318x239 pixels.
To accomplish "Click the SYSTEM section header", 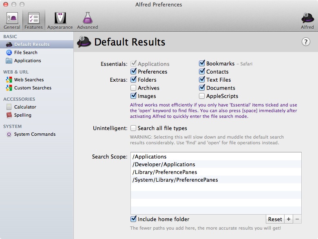I will [x=12, y=126].
